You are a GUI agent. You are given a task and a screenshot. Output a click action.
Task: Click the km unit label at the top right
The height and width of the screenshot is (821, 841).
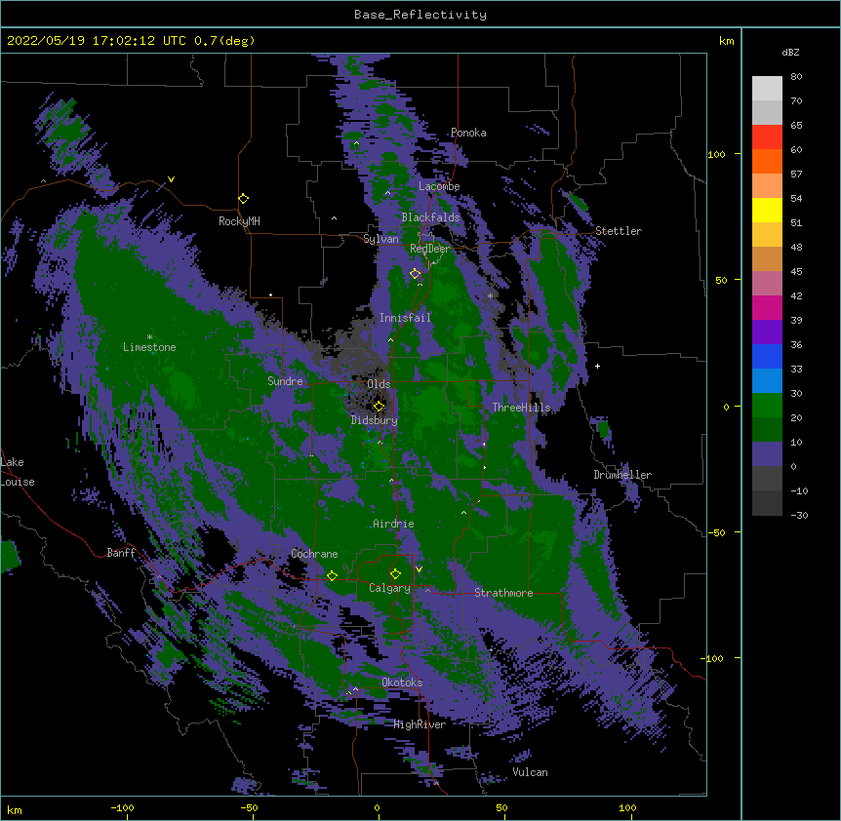pyautogui.click(x=727, y=41)
